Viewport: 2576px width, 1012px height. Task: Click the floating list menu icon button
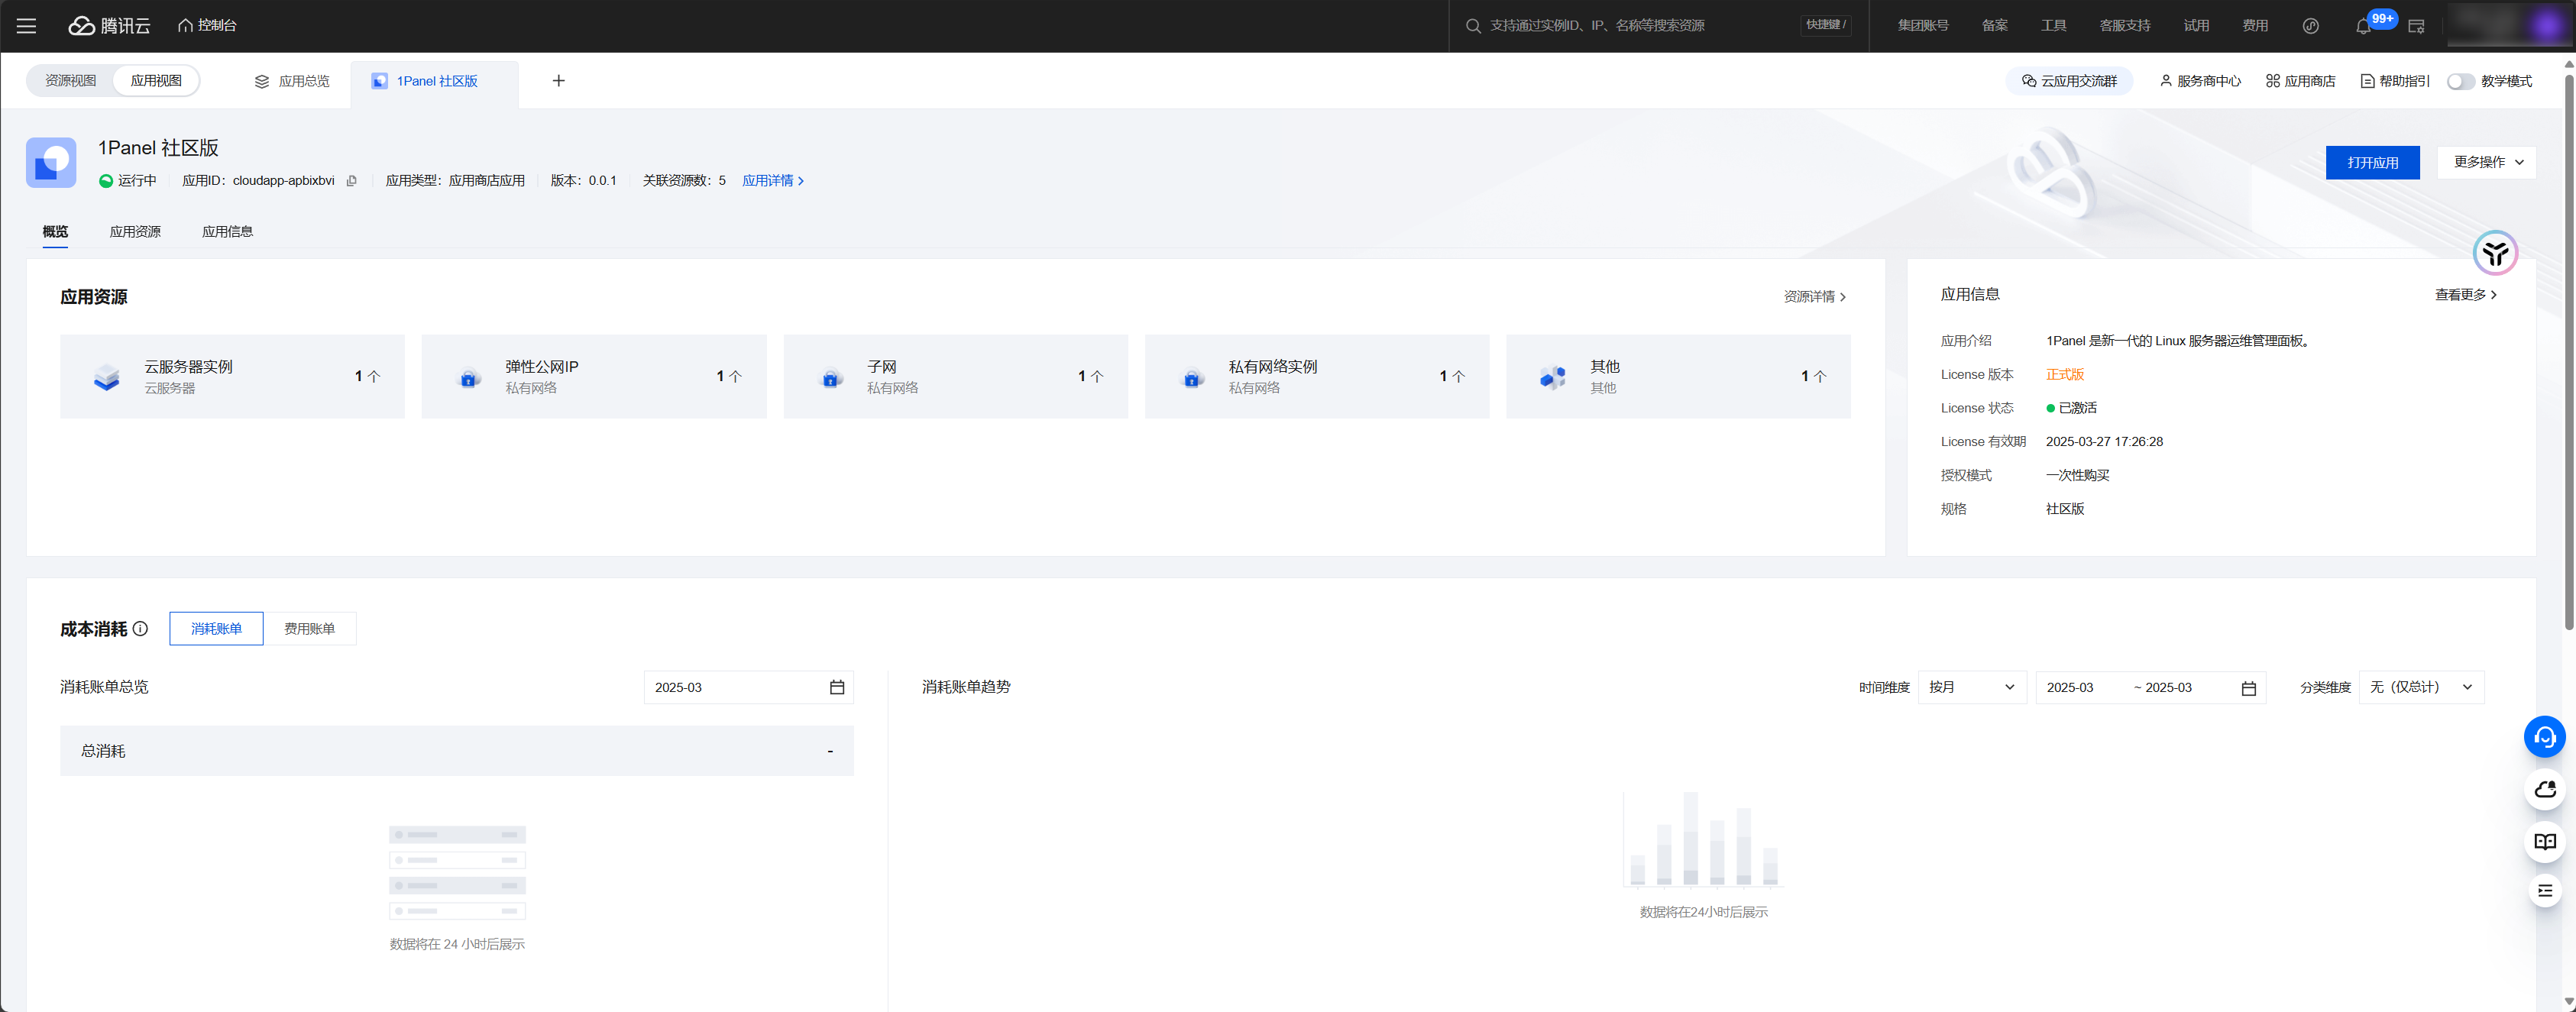(2544, 891)
